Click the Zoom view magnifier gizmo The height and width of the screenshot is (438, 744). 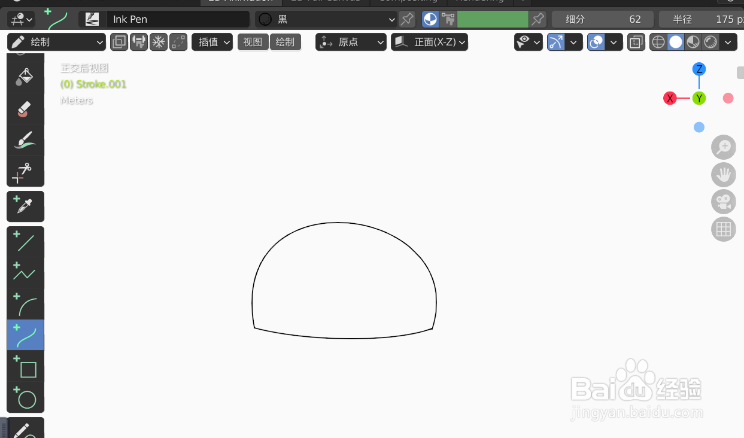tap(724, 147)
